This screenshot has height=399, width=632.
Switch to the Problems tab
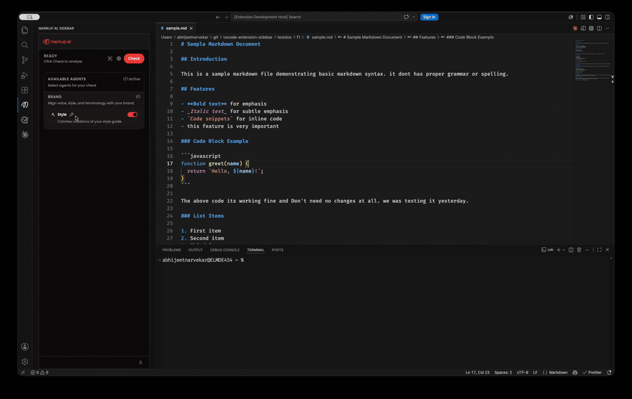pyautogui.click(x=171, y=250)
